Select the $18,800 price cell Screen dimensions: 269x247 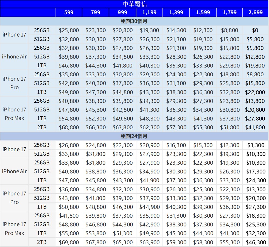click(x=229, y=74)
